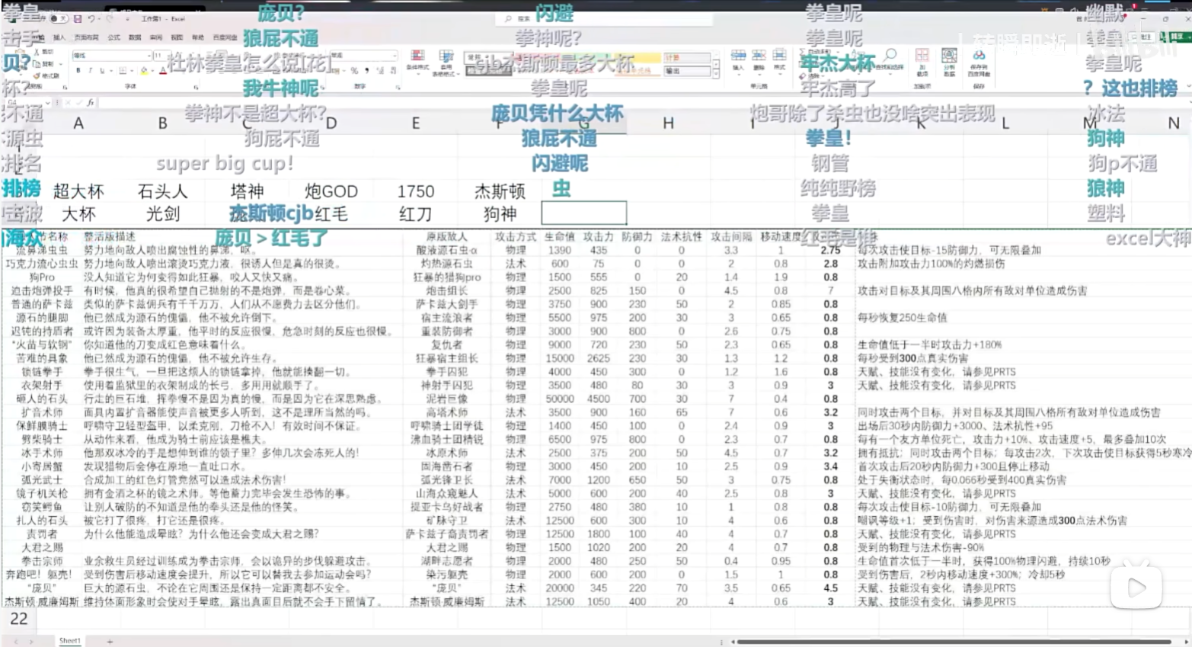Open the number format dropdown

coord(394,56)
